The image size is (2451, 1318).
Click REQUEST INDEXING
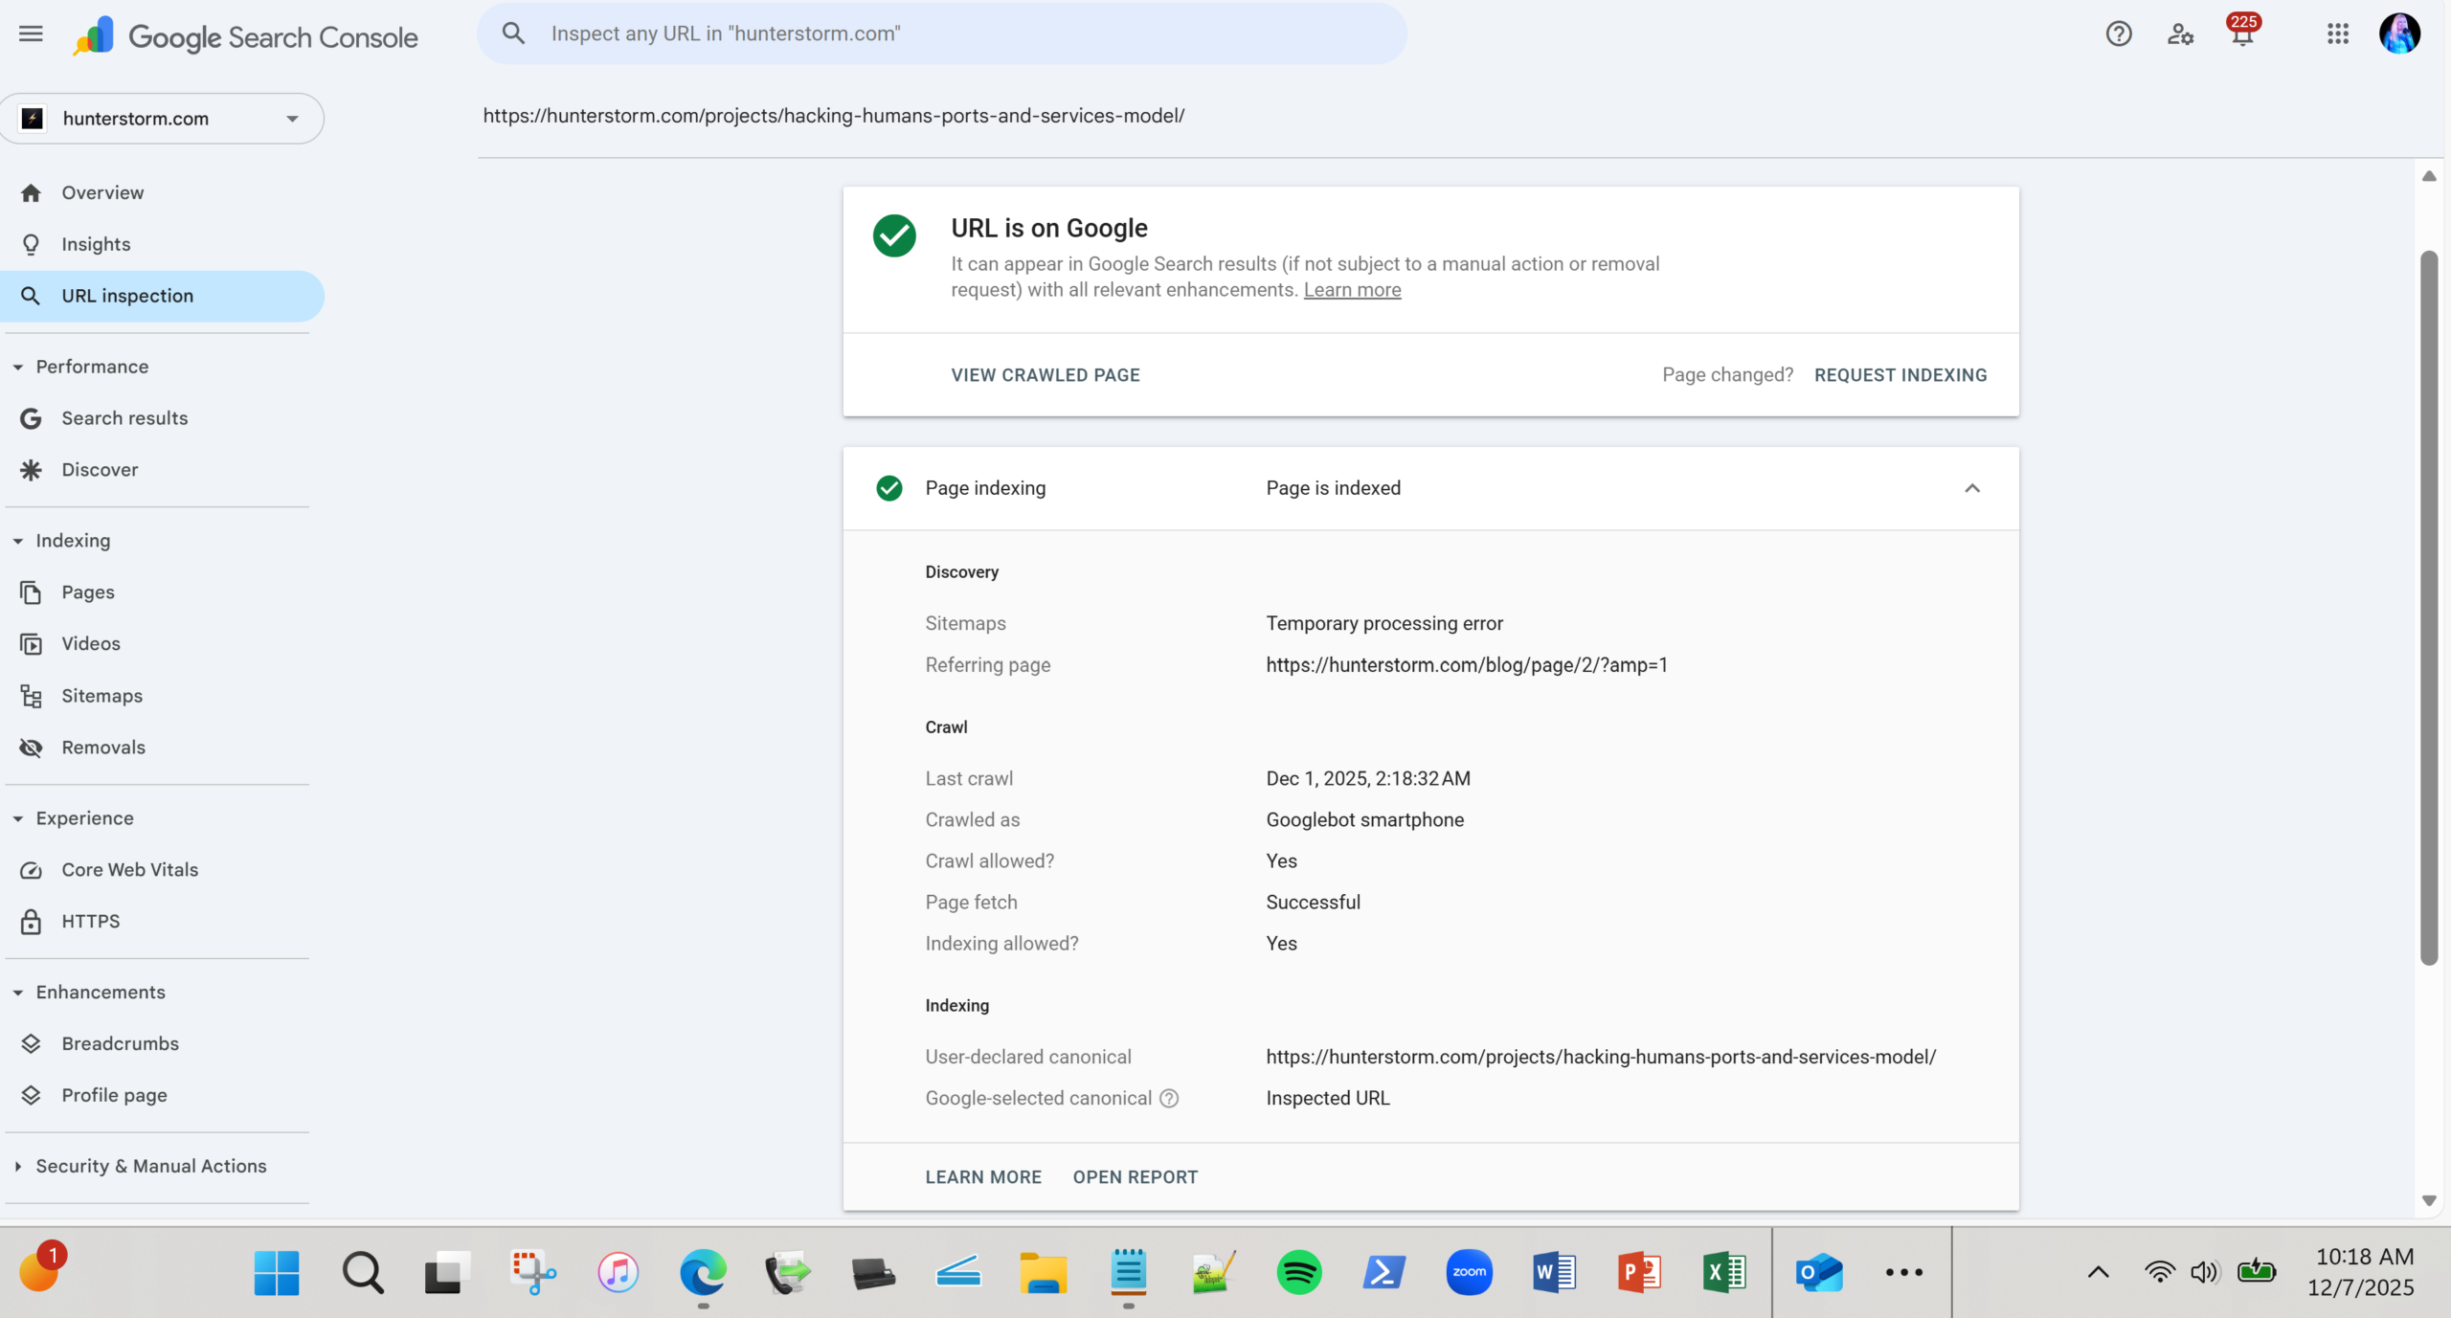coord(1900,375)
